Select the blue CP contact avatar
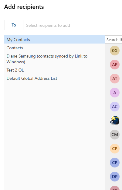The height and width of the screenshot is (190, 122). click(x=115, y=163)
